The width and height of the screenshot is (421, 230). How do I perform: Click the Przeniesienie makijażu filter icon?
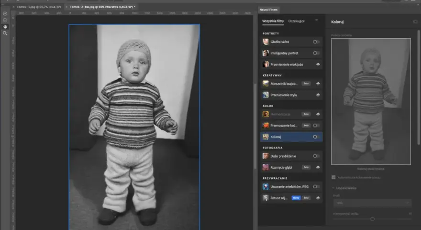tap(266, 64)
